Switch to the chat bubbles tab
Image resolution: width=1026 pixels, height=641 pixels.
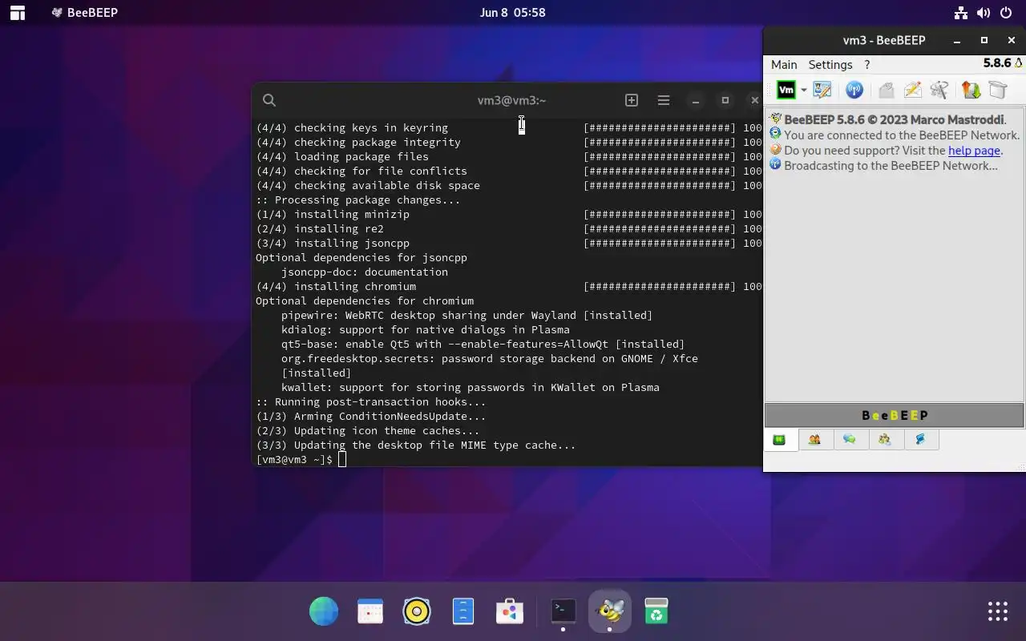point(850,440)
